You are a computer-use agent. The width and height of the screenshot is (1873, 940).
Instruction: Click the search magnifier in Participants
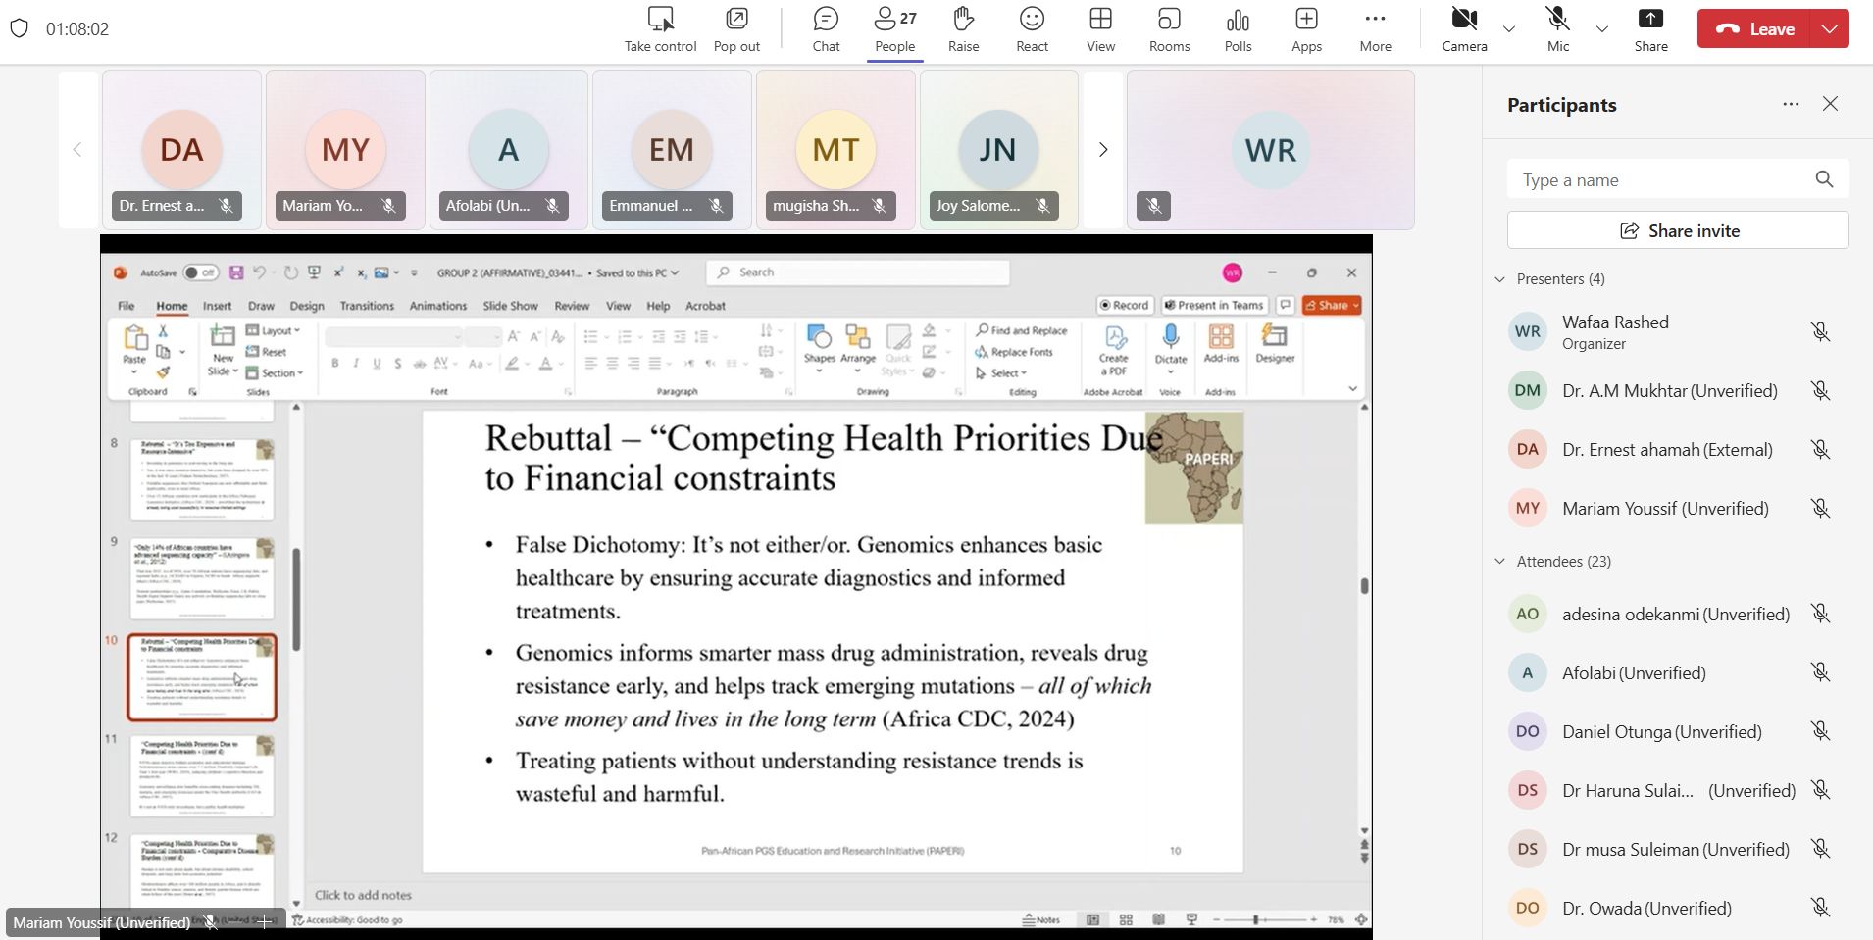[x=1824, y=179]
